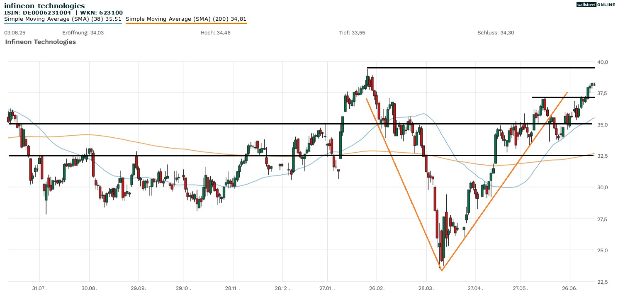Click the 27,5 price axis label

coord(603,219)
